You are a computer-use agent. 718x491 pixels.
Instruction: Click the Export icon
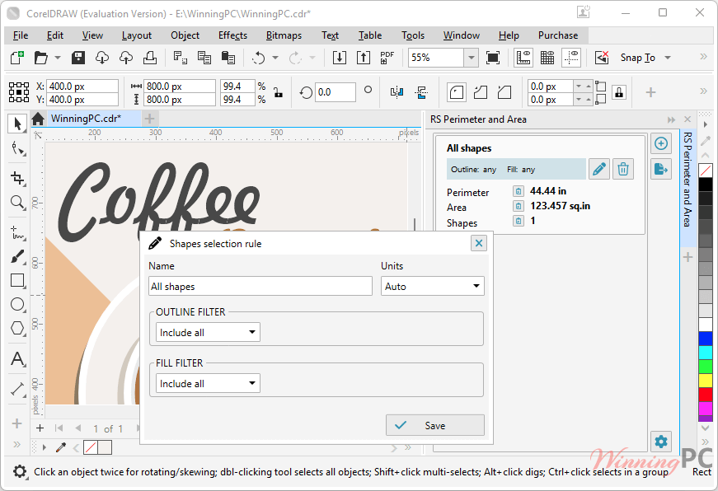coord(363,58)
